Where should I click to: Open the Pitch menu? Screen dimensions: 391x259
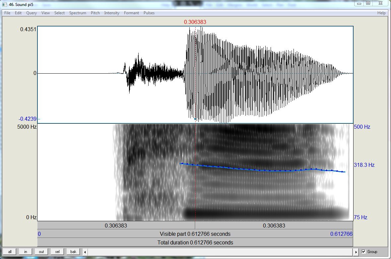[95, 13]
